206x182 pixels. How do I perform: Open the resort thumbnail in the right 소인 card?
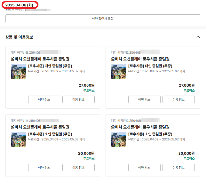pyautogui.click(x=119, y=139)
